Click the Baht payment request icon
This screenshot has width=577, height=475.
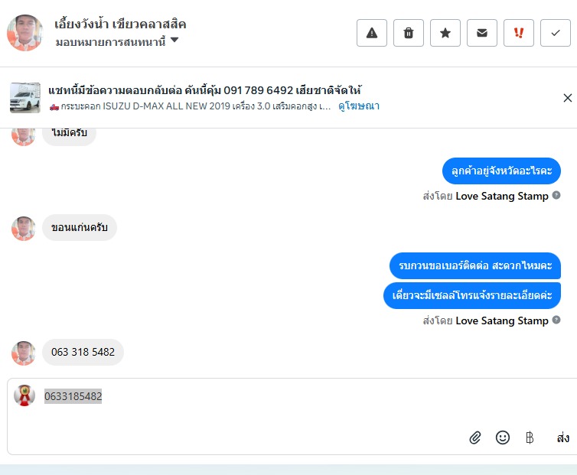tap(530, 438)
